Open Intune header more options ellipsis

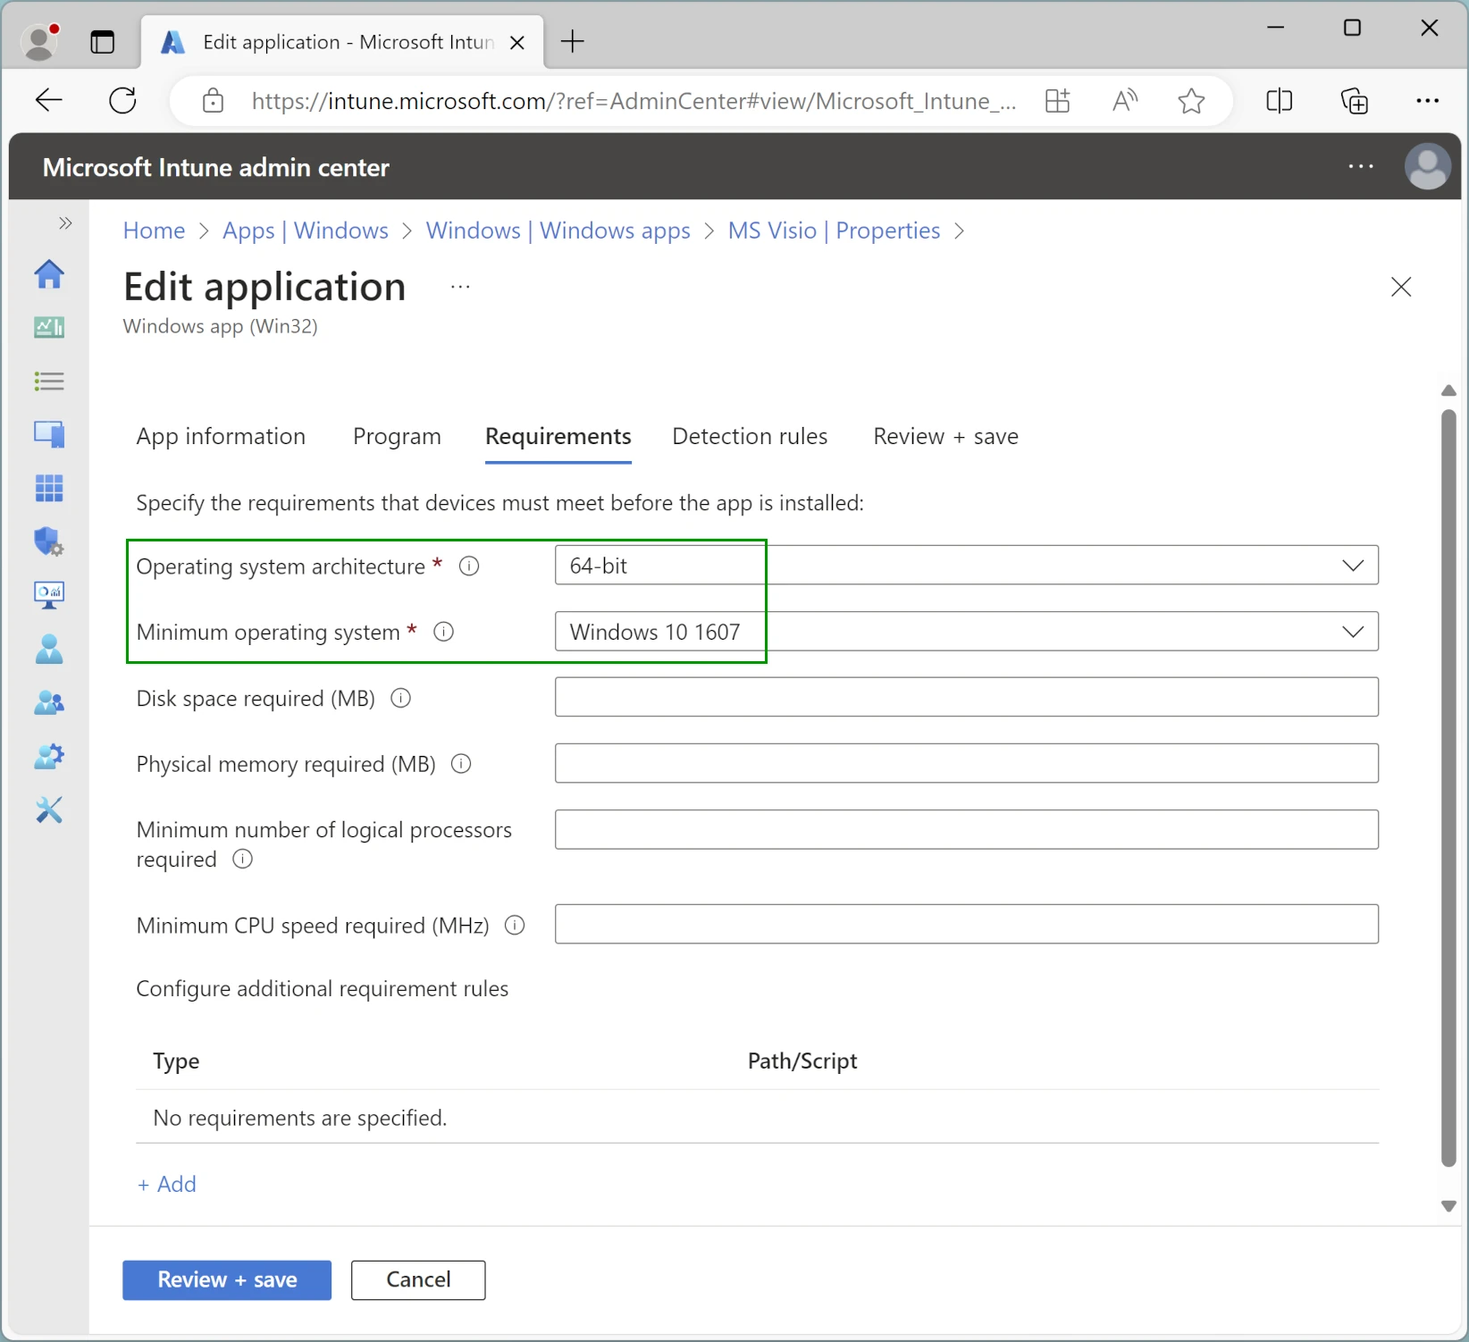[x=1361, y=166]
